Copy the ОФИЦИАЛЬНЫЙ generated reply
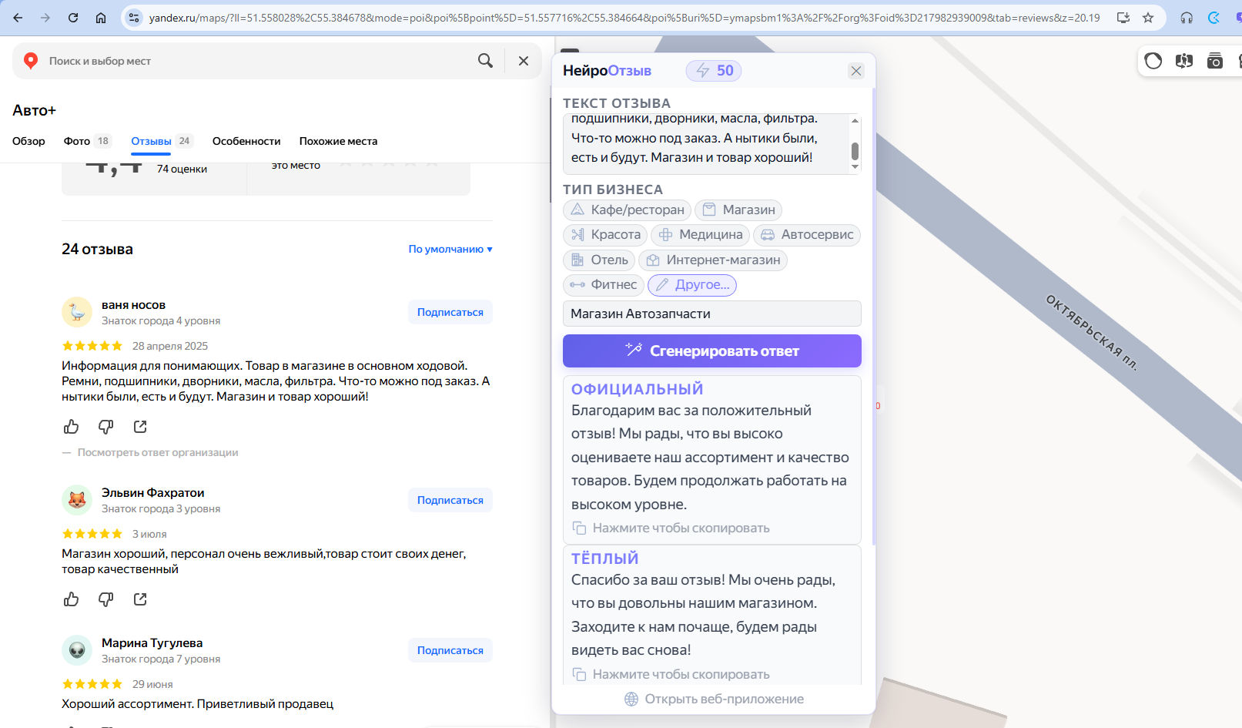1242x728 pixels. pyautogui.click(x=671, y=528)
